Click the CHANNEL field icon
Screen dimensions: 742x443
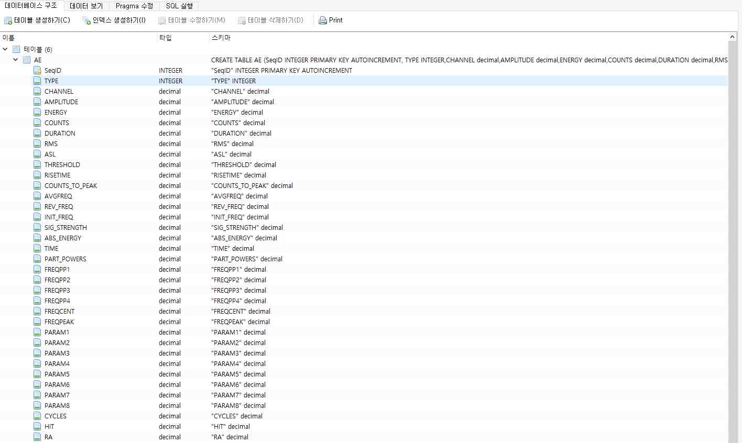(x=37, y=91)
